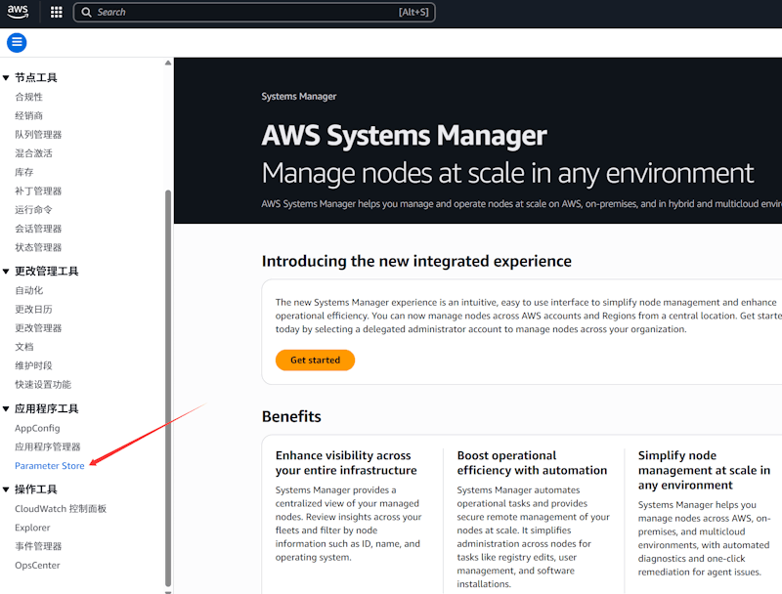Click the magnifier icon in search bar
The height and width of the screenshot is (594, 782).
87,13
